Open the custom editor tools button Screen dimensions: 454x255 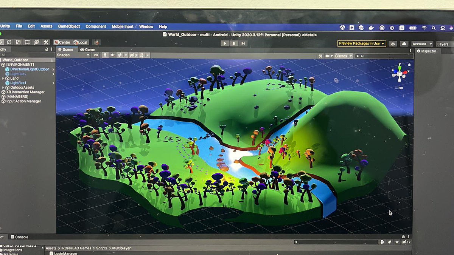pos(46,42)
